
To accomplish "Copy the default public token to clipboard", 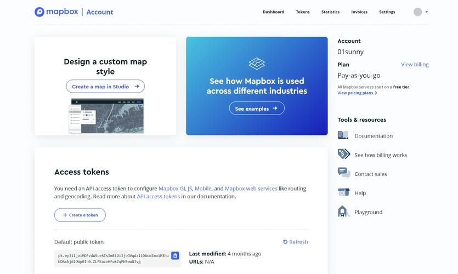I will (x=175, y=255).
